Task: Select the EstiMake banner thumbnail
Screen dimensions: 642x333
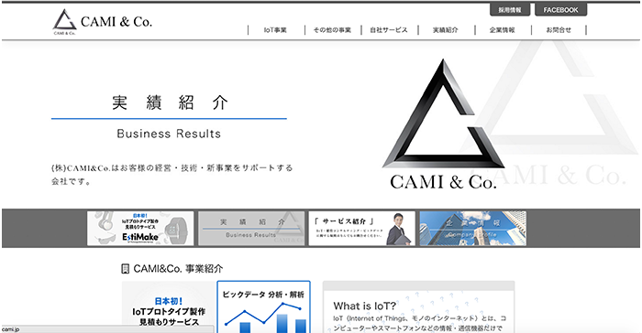Action: pyautogui.click(x=140, y=229)
